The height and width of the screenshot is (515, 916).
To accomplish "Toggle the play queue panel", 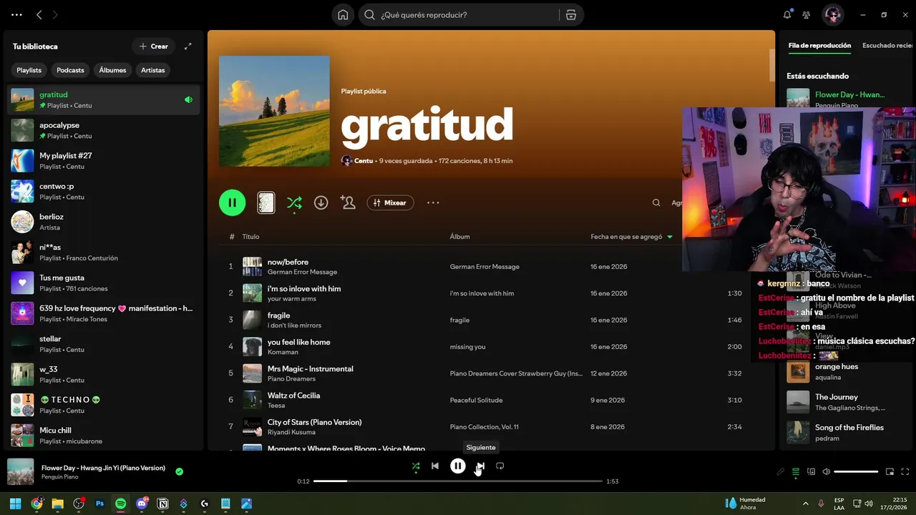I will pos(796,472).
